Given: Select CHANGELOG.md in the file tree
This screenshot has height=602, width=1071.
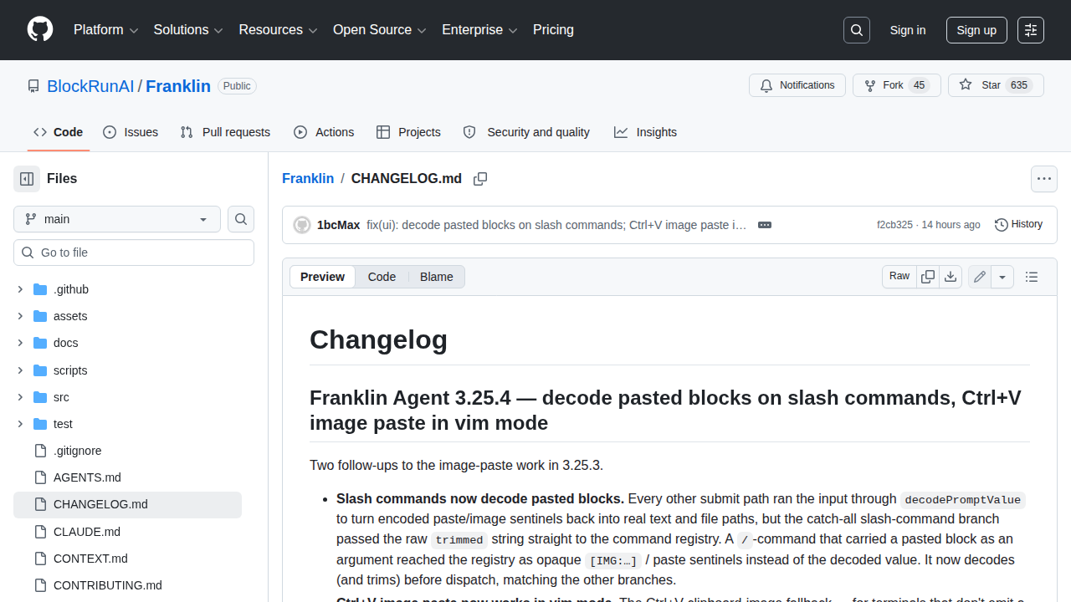Looking at the screenshot, I should (x=127, y=504).
